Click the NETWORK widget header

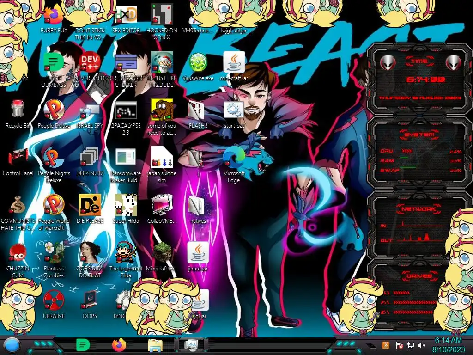coord(419,209)
